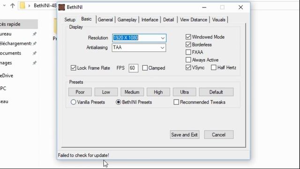Toggle the Borderless checkbox
This screenshot has width=300, height=169.
(x=188, y=45)
